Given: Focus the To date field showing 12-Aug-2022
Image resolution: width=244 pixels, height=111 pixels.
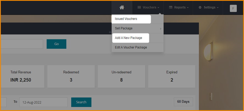Looking at the screenshot, I should point(43,102).
